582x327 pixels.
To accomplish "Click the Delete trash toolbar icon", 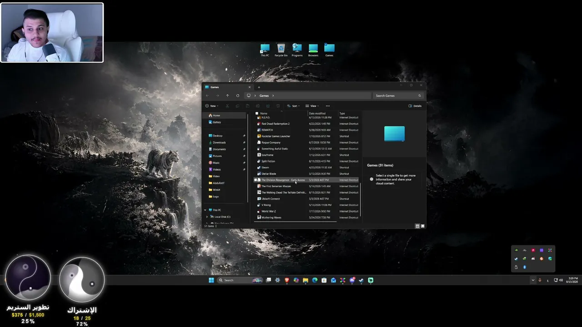I will click(x=278, y=106).
